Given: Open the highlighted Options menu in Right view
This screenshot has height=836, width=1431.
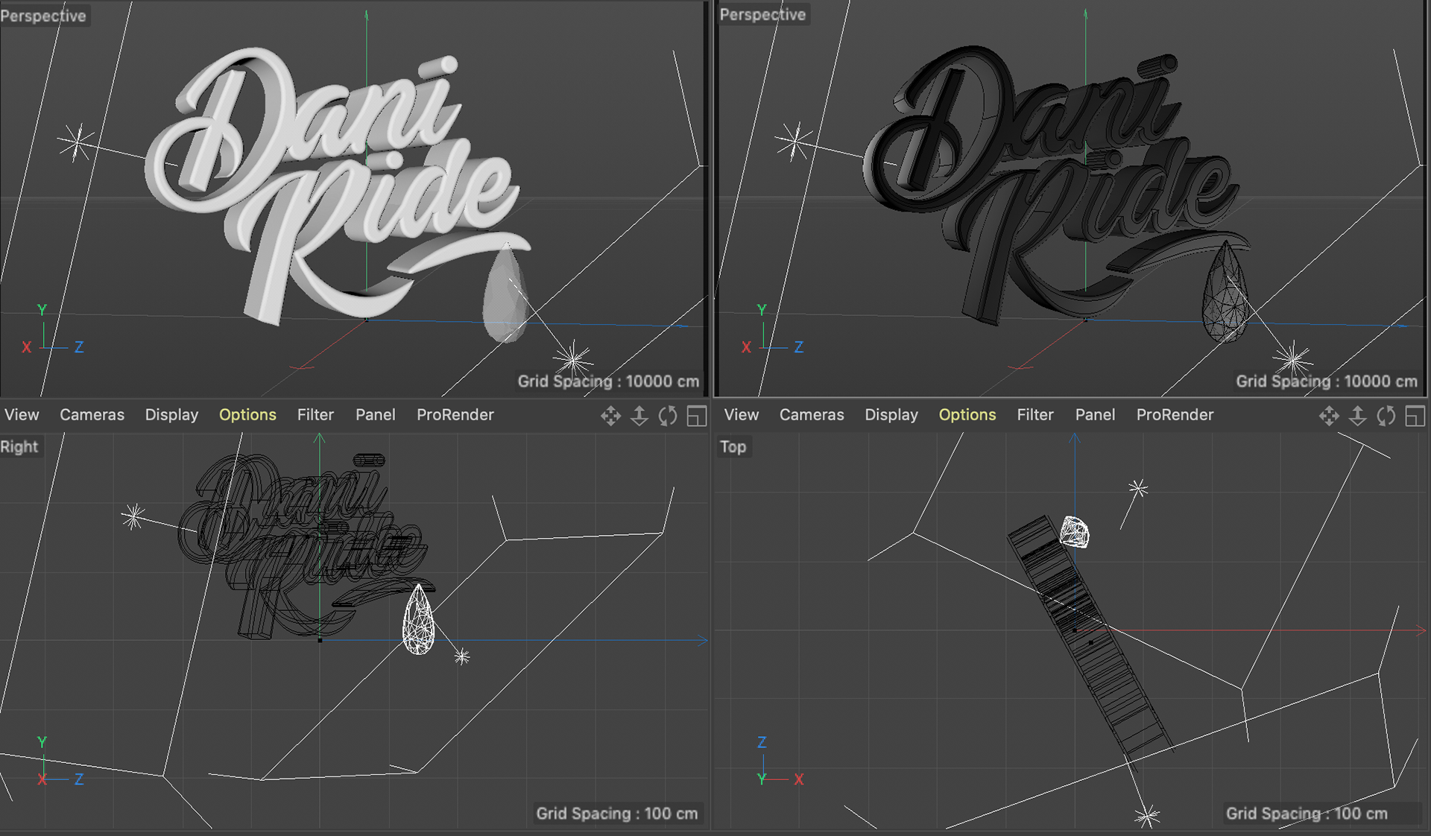Looking at the screenshot, I should [247, 415].
